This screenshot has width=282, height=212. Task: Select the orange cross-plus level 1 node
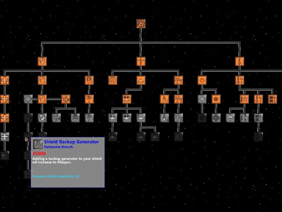pos(4,80)
